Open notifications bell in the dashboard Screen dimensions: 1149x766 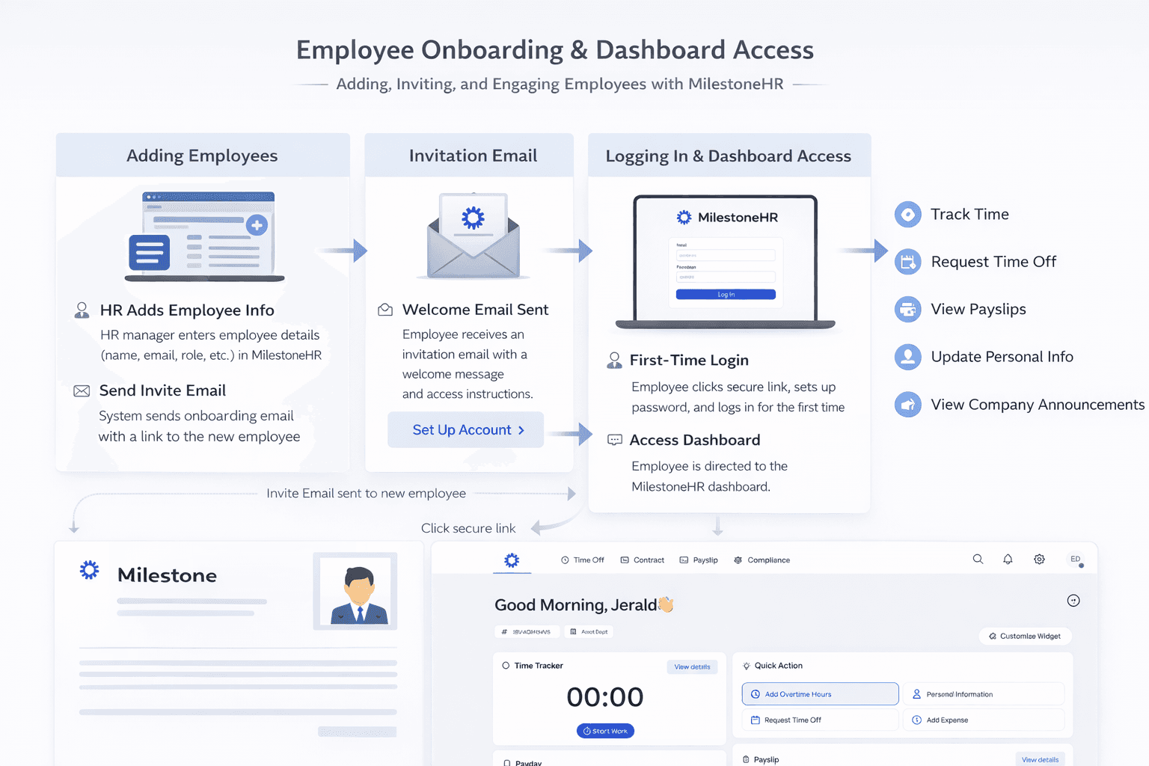[x=1008, y=559]
